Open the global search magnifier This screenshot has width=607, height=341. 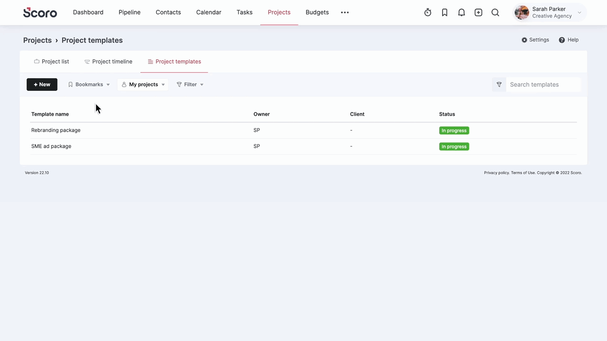[495, 13]
